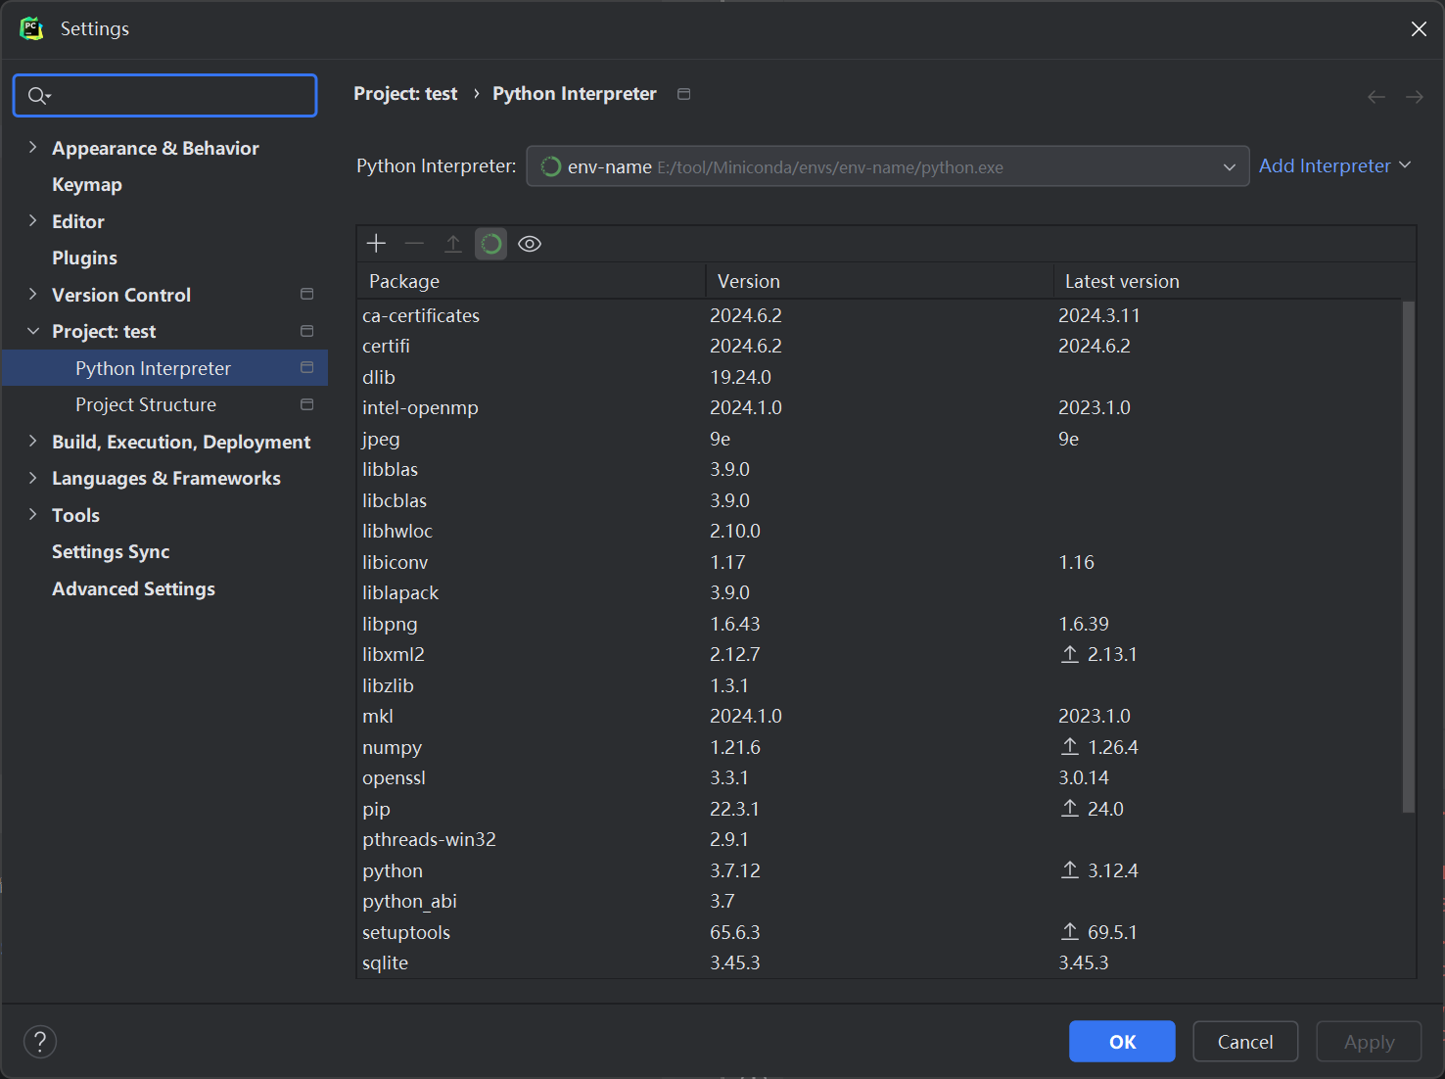The image size is (1445, 1079).
Task: Select the libiconv package row
Action: pos(879,562)
